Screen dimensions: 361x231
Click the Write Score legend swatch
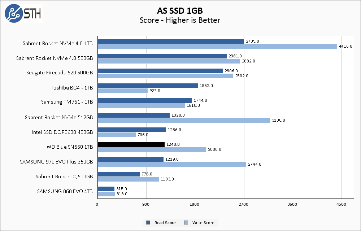coord(186,223)
